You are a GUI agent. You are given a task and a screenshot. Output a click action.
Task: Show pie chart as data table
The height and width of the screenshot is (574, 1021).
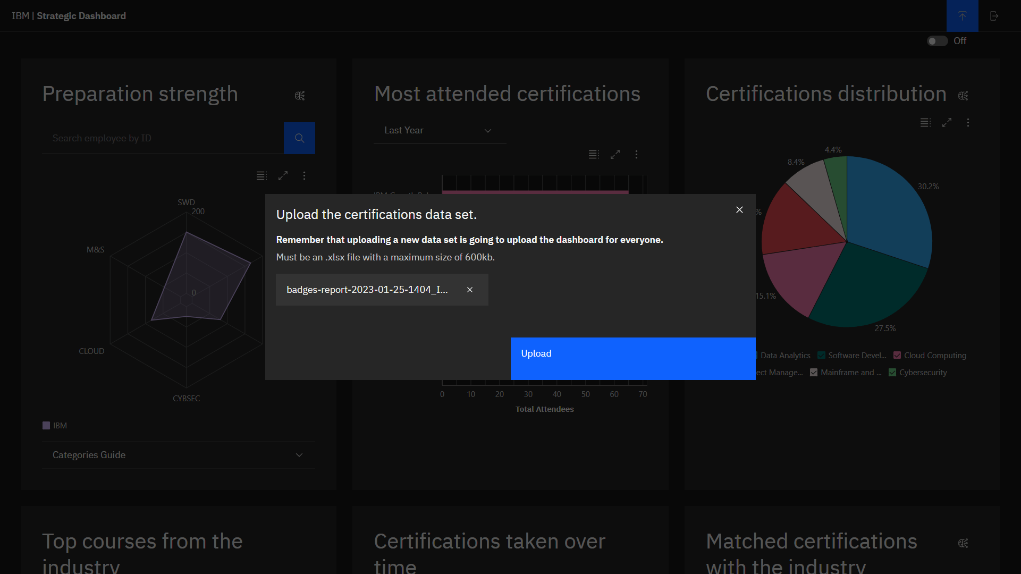[x=925, y=123]
